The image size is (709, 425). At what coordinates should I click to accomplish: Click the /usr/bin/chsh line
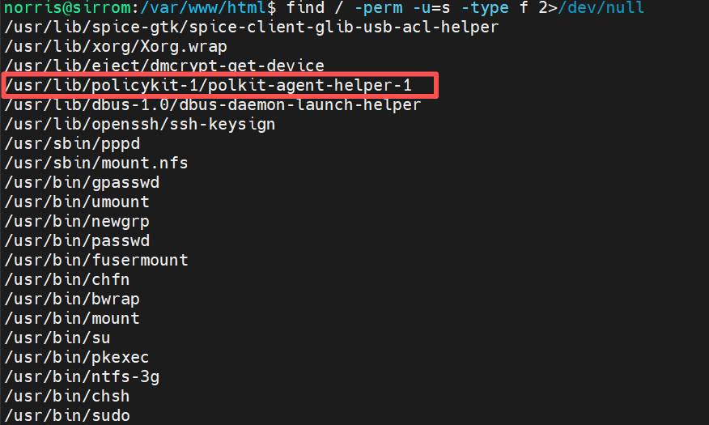[67, 396]
